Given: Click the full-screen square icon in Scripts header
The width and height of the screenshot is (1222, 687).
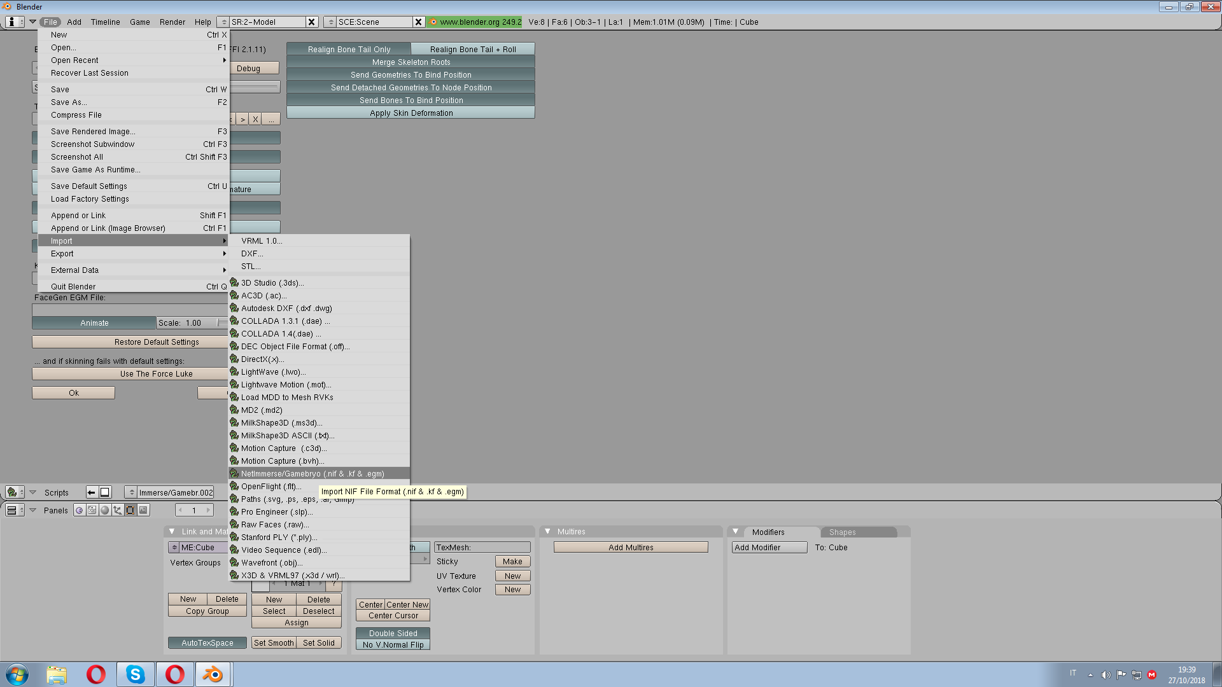Looking at the screenshot, I should [x=106, y=492].
